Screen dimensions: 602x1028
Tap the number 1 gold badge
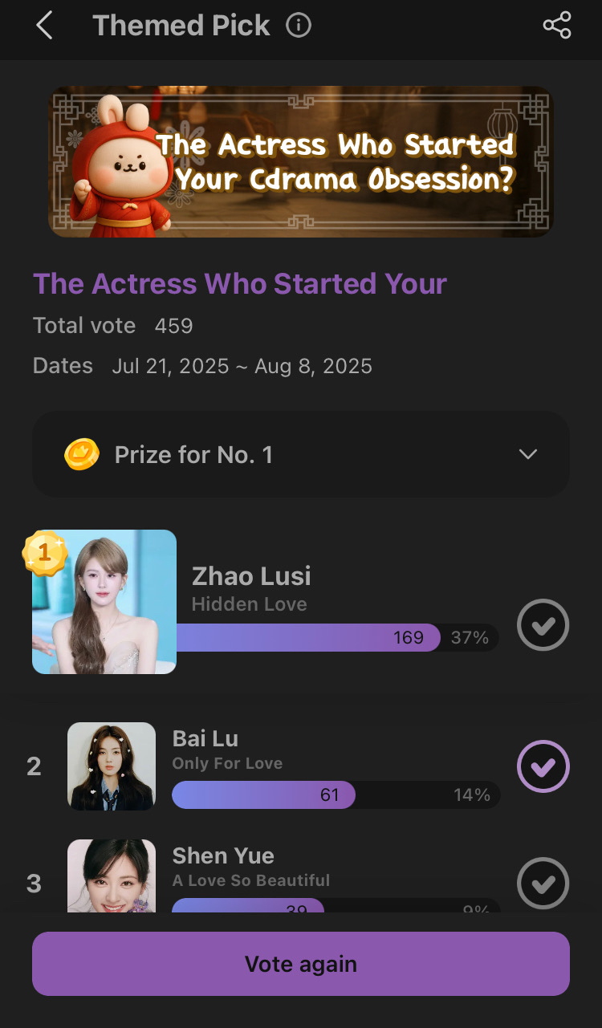[x=45, y=554]
